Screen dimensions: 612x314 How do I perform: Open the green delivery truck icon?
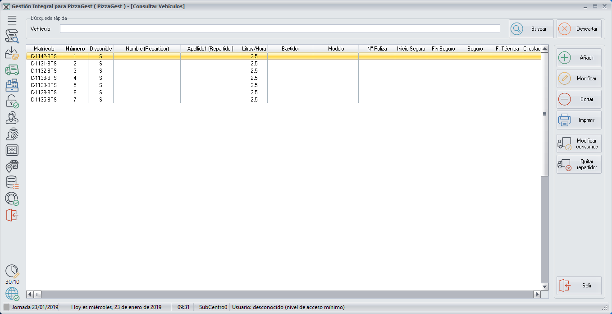point(12,69)
